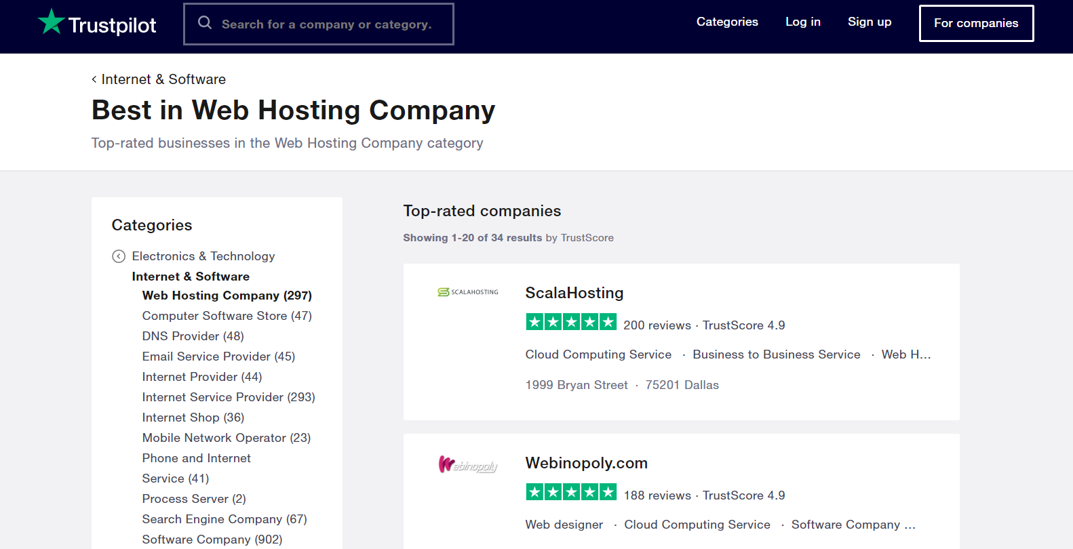Click 'Cloud Computing Service' tag under Webinopoly

tap(697, 525)
